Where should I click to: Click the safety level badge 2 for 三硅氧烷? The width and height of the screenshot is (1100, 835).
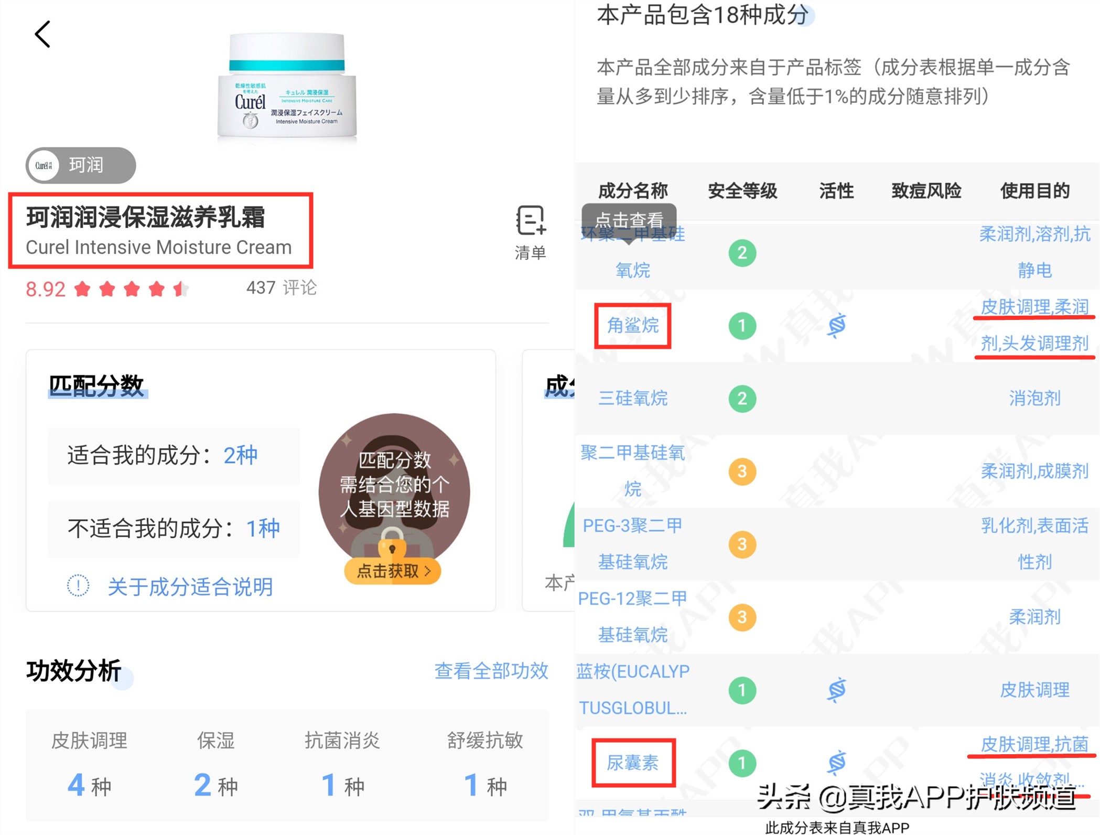[x=741, y=399]
